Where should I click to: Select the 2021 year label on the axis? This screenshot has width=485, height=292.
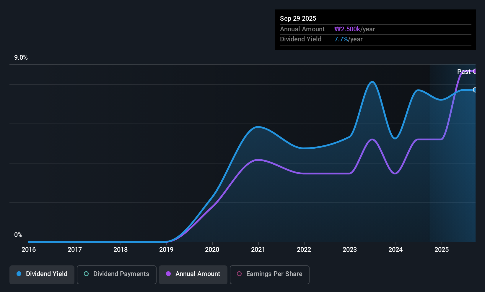[x=258, y=249]
